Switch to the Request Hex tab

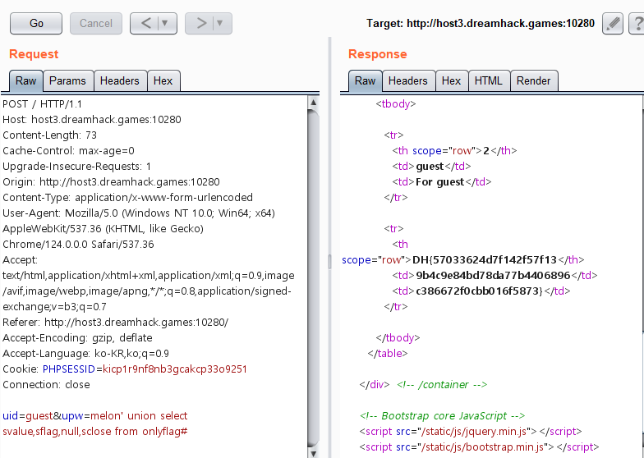163,80
